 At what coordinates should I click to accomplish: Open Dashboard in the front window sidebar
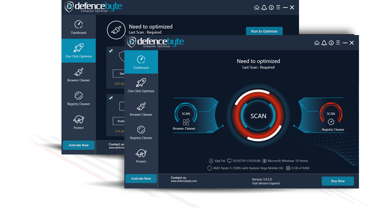(x=141, y=62)
